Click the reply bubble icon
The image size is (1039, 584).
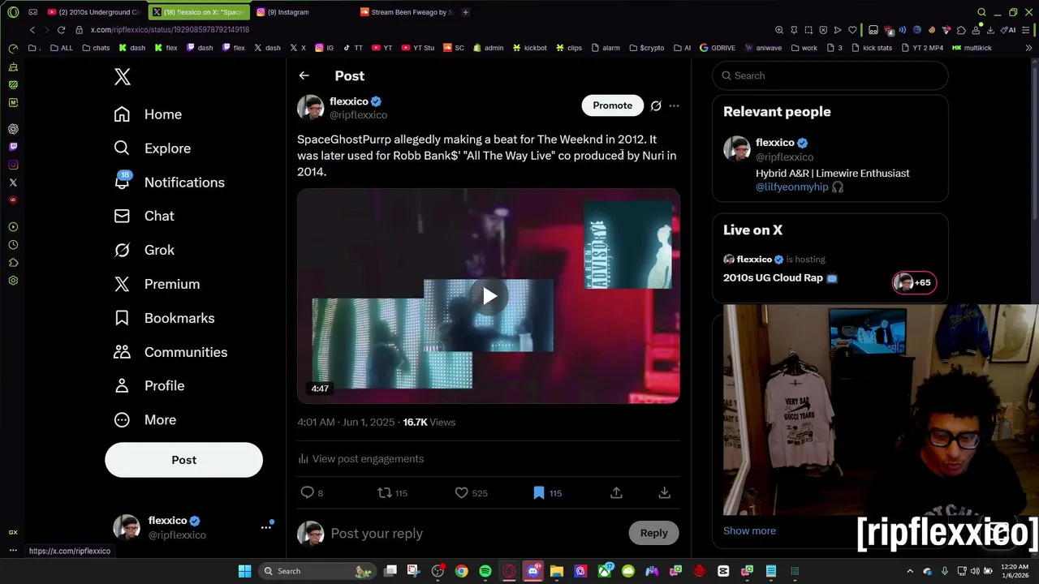click(x=307, y=492)
